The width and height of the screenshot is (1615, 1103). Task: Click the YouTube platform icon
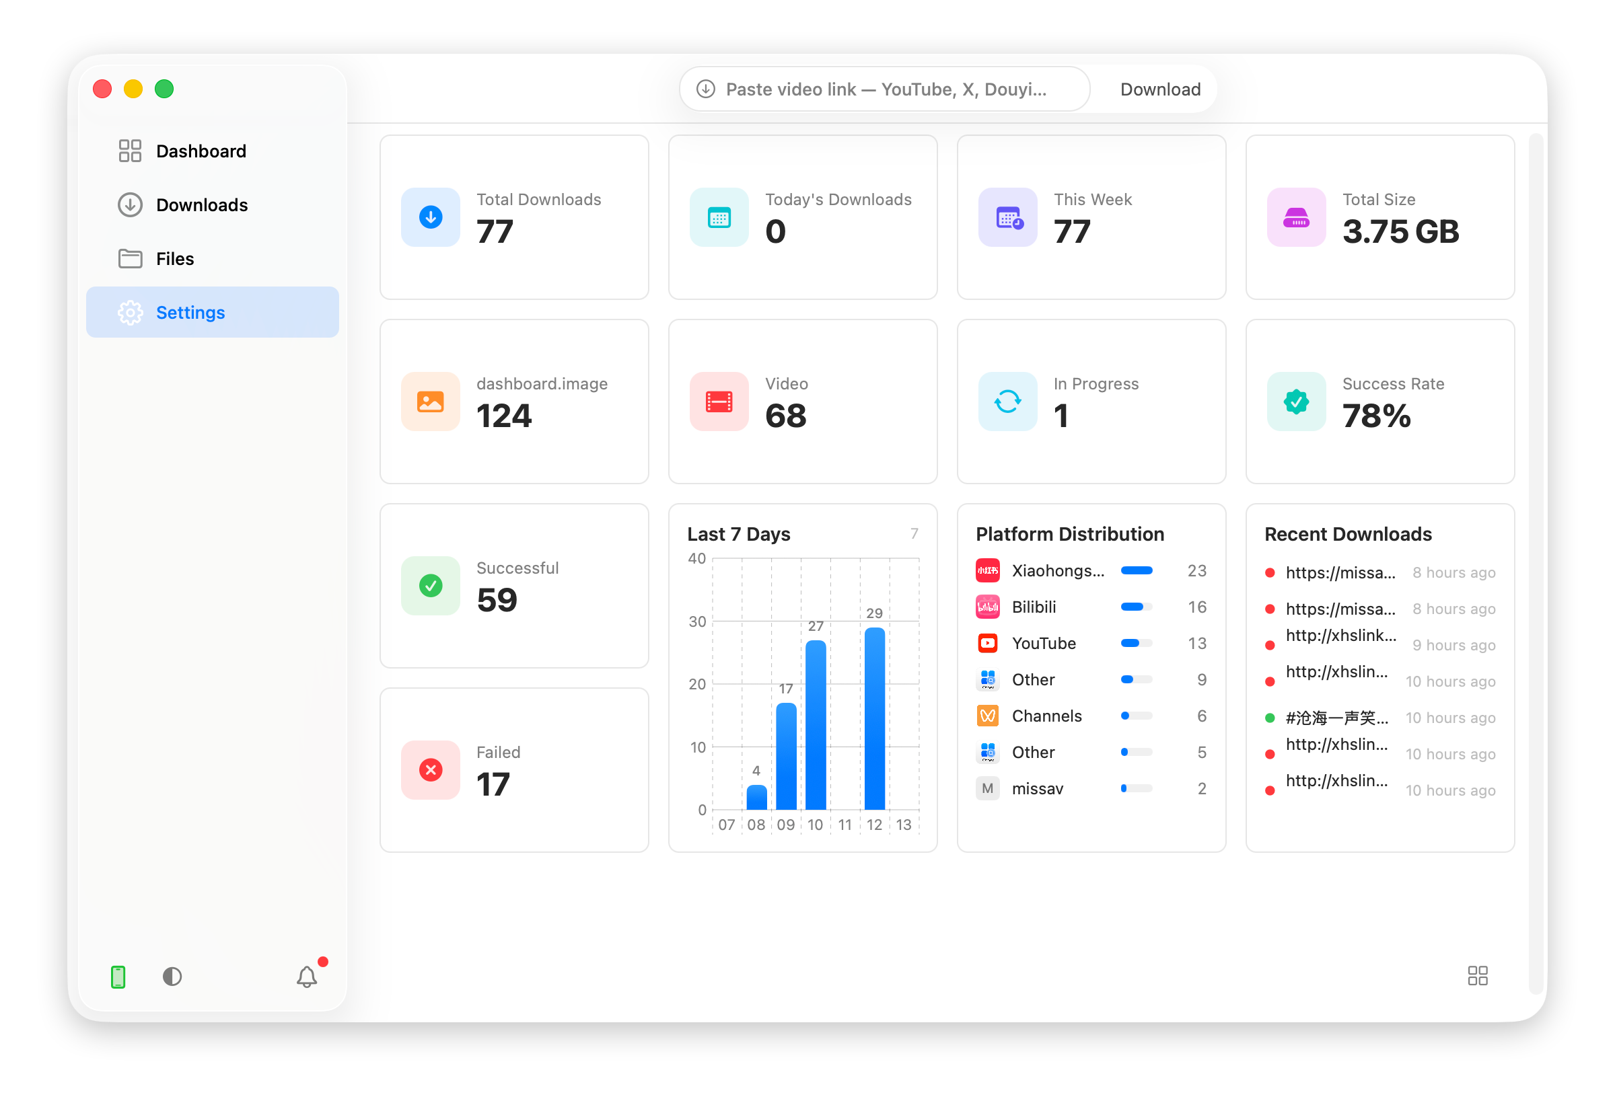pyautogui.click(x=987, y=643)
